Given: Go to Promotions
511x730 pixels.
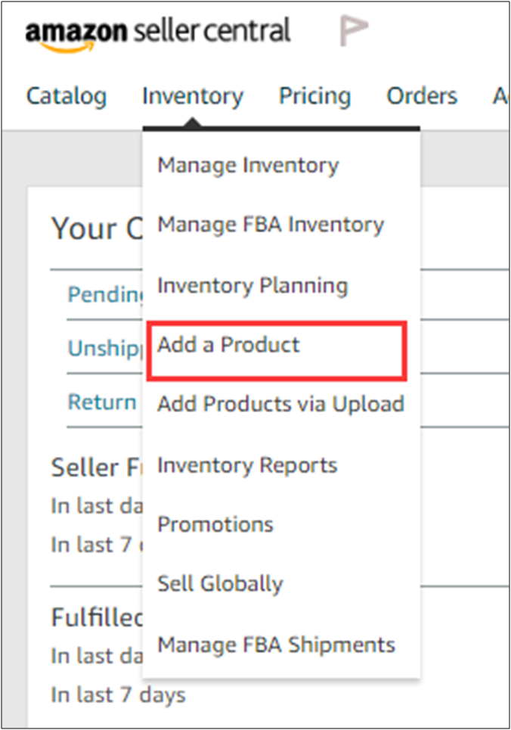Looking at the screenshot, I should click(x=215, y=524).
